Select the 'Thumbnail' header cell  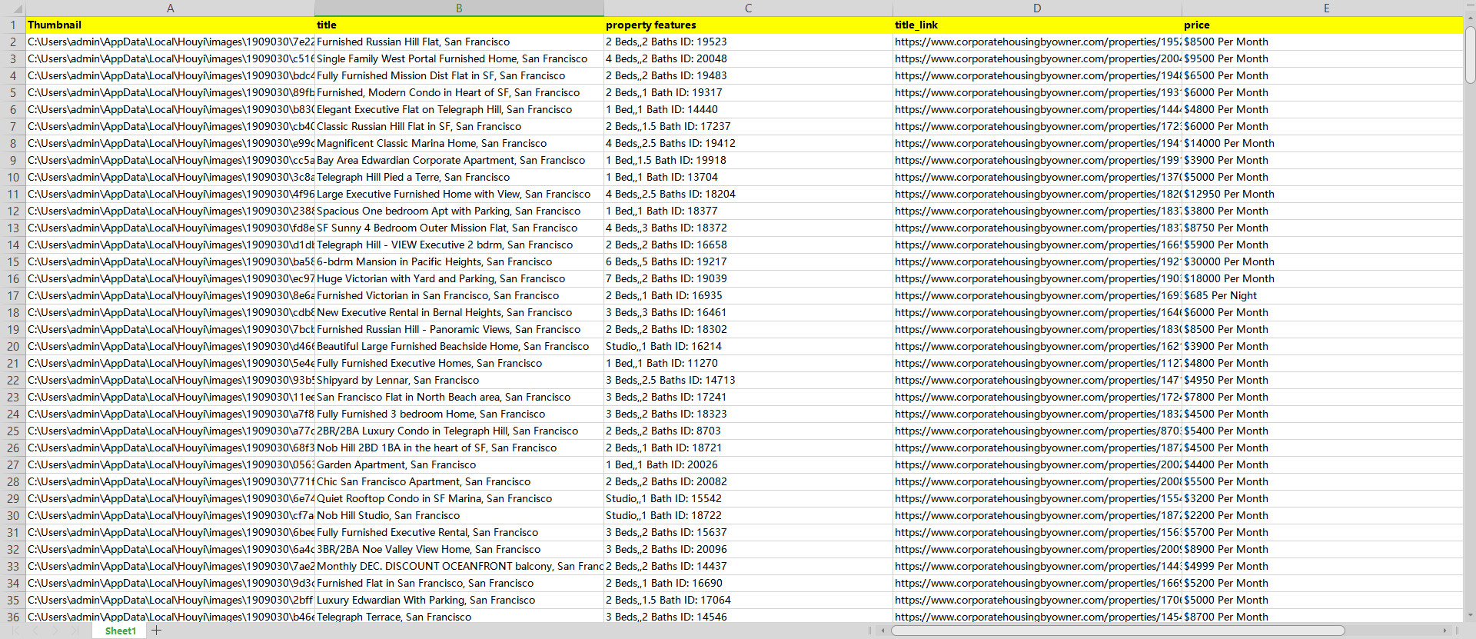(x=170, y=25)
